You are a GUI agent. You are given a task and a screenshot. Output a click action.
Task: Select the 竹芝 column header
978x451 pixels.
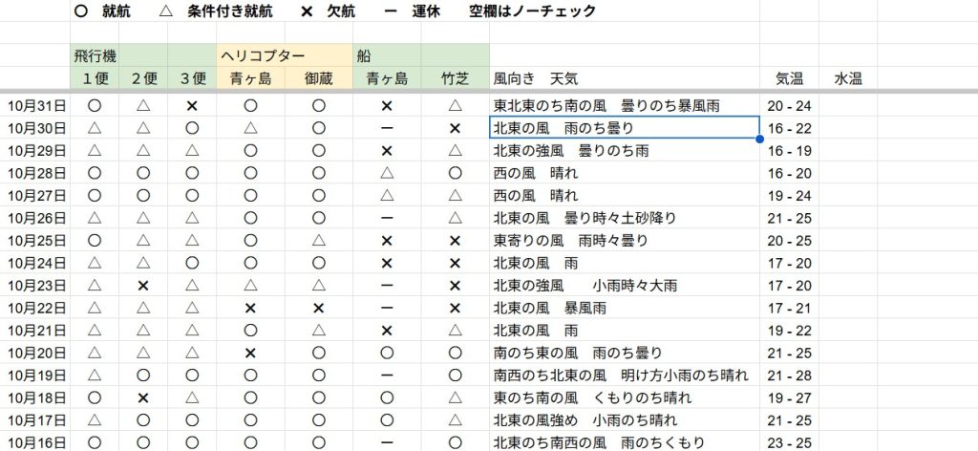pos(455,78)
